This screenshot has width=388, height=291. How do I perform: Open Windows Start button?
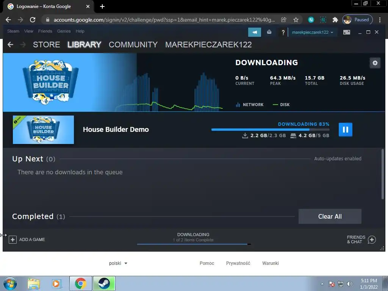[10, 283]
